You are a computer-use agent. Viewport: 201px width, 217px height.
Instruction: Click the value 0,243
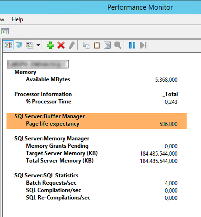coord(171,102)
